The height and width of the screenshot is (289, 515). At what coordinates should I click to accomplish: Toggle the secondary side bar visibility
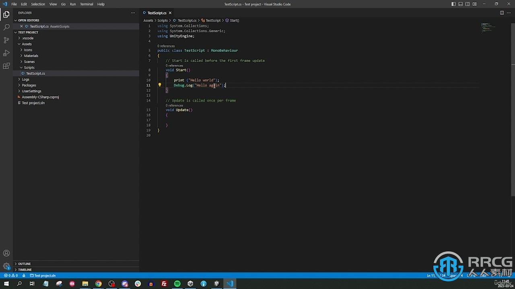pos(468,4)
